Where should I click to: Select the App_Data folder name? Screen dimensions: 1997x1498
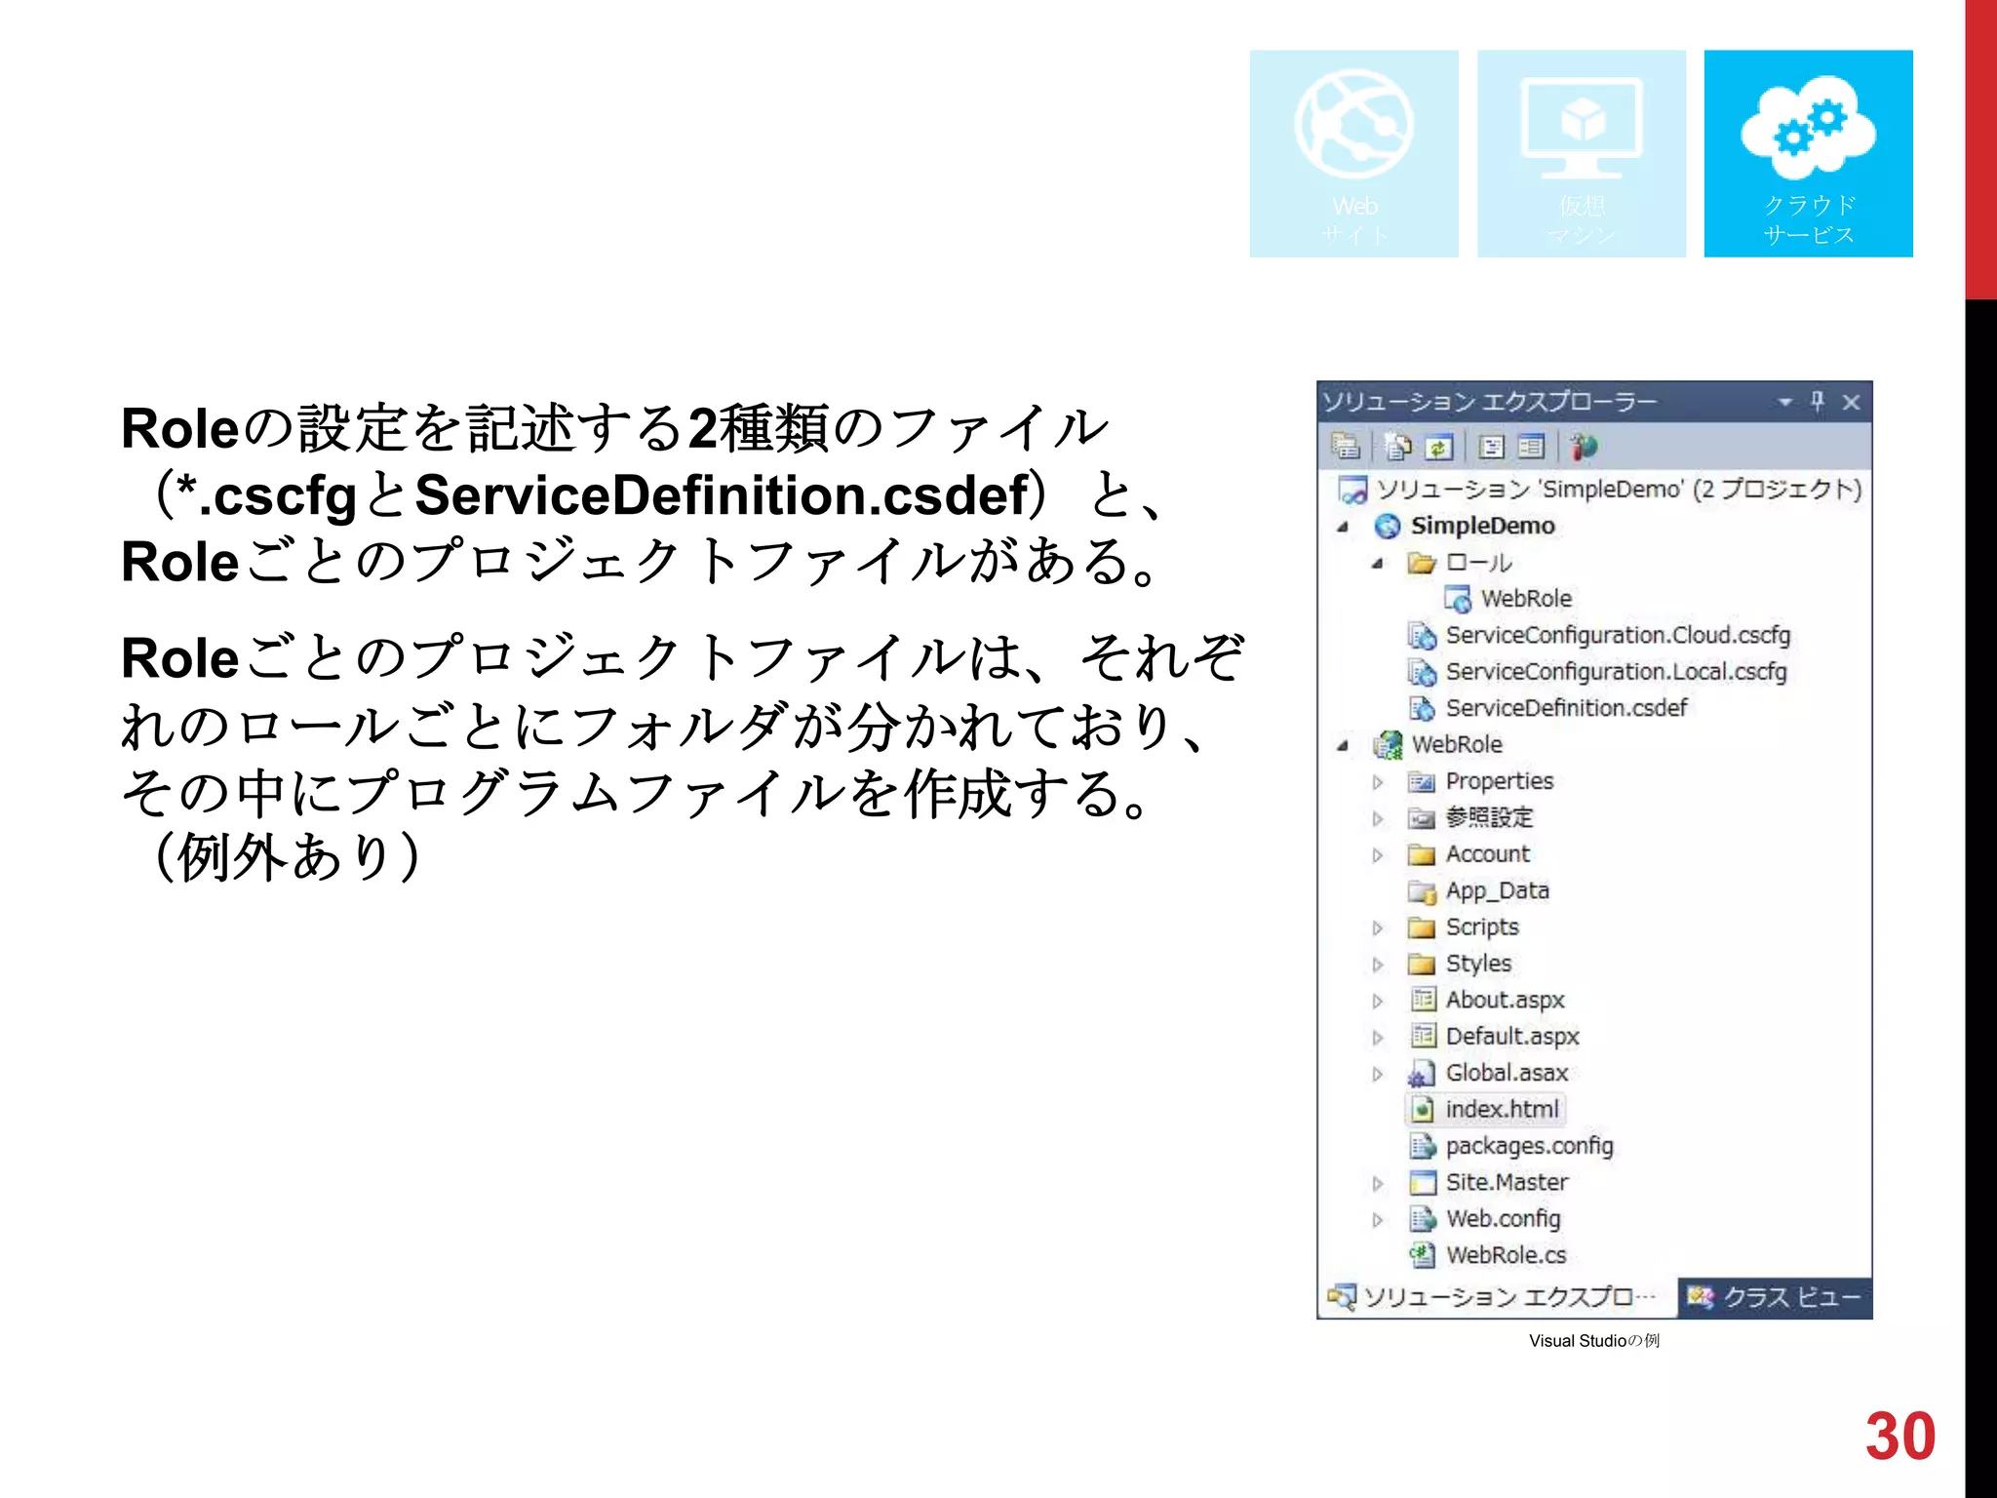1497,891
